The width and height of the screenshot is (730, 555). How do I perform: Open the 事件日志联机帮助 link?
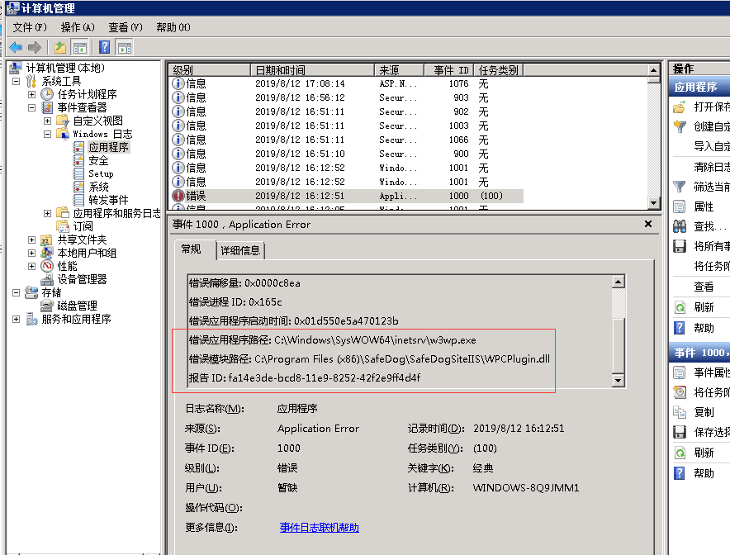coord(319,527)
